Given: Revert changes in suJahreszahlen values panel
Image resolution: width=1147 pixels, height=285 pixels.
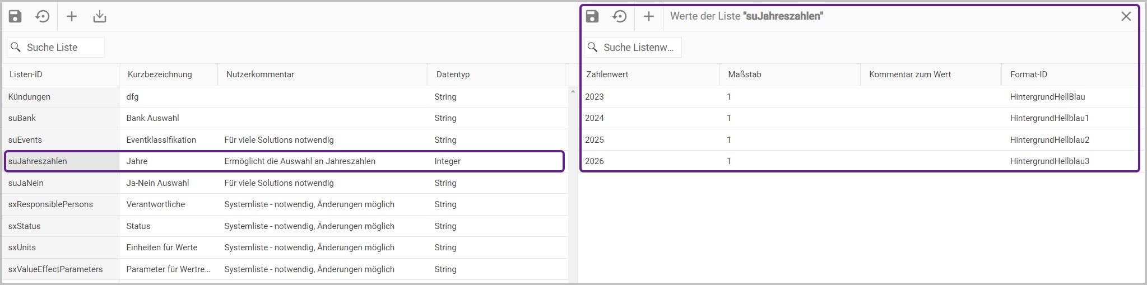Looking at the screenshot, I should tap(620, 16).
